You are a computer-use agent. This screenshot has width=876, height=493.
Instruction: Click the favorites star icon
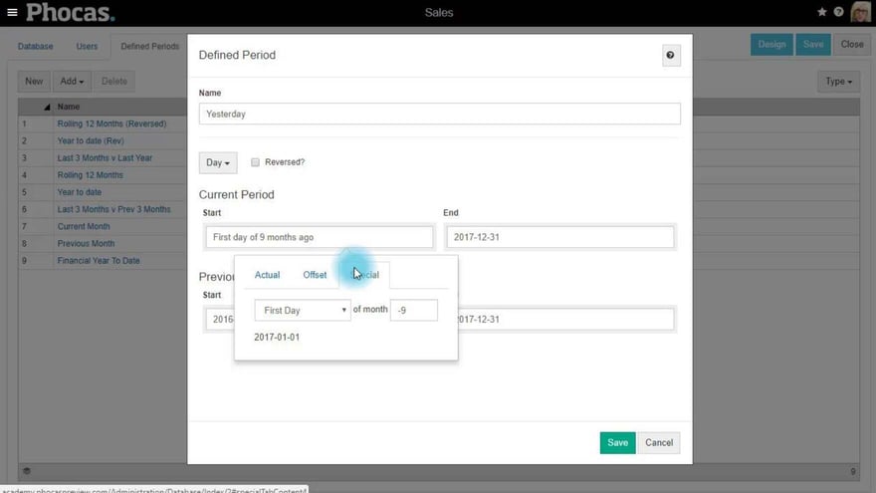click(x=821, y=13)
